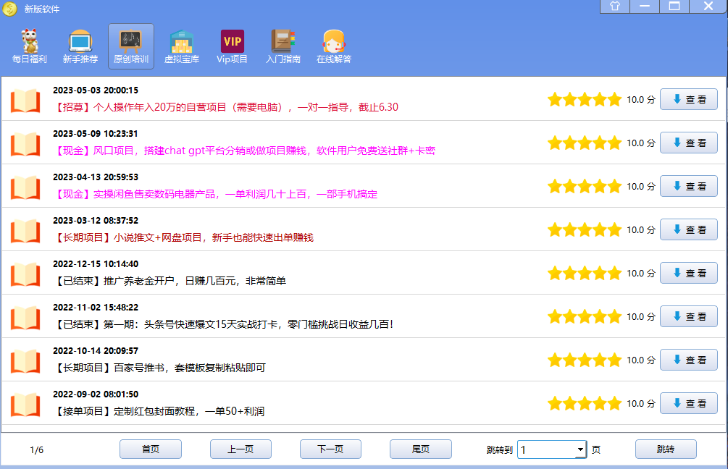Click the skin/shirt icon in title bar

click(x=615, y=7)
